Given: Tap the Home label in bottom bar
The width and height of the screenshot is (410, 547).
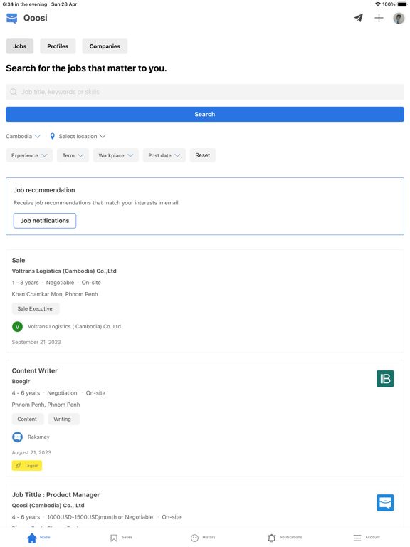Looking at the screenshot, I should point(45,537).
